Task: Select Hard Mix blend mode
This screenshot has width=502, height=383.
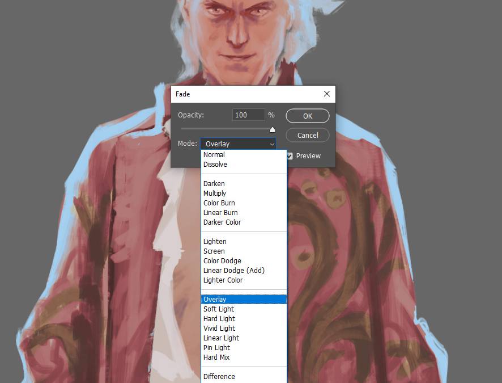Action: 244,357
